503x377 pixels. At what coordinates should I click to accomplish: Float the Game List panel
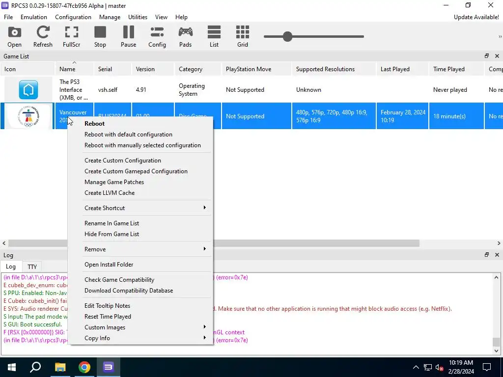487,56
